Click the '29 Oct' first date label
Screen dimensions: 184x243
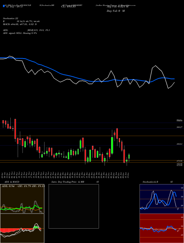coord(3,175)
